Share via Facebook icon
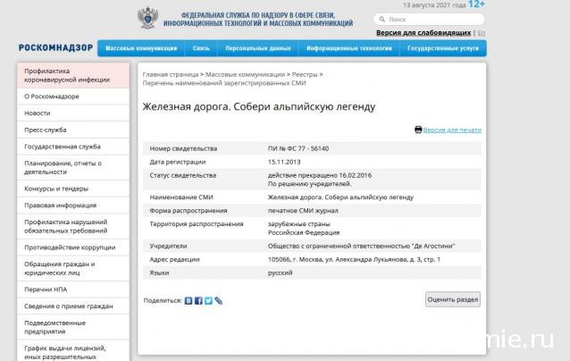The image size is (570, 361). point(198,300)
